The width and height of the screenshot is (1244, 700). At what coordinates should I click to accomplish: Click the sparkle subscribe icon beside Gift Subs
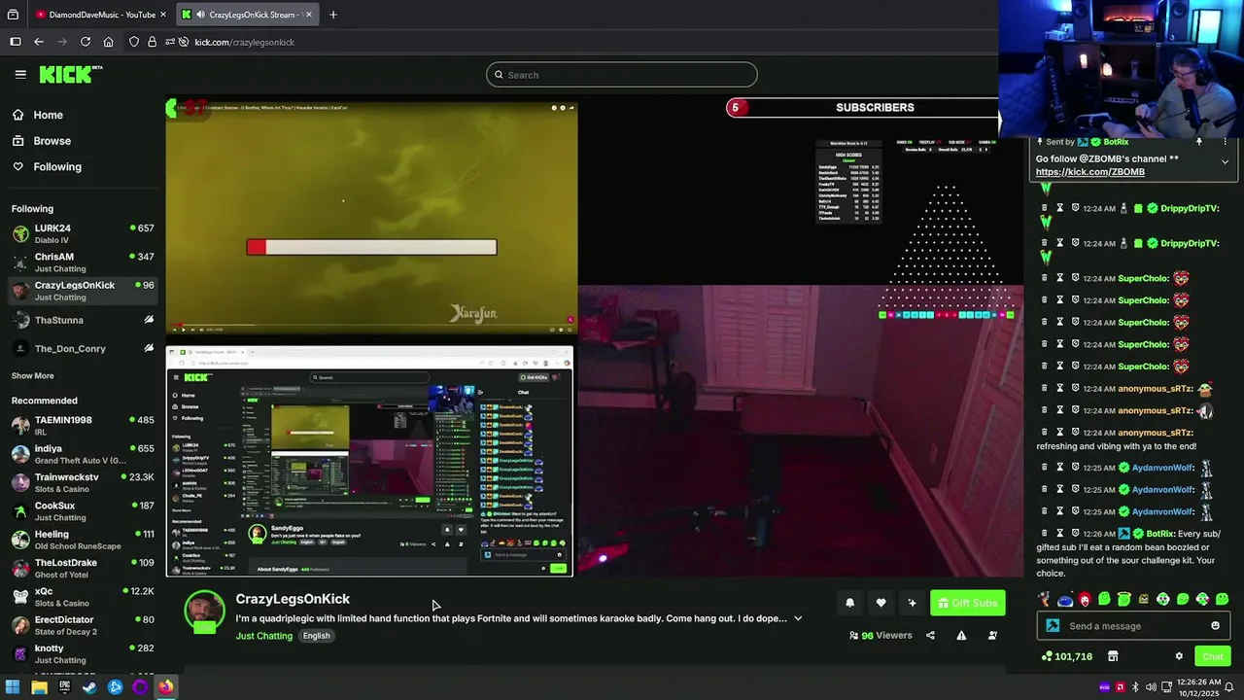(x=912, y=603)
